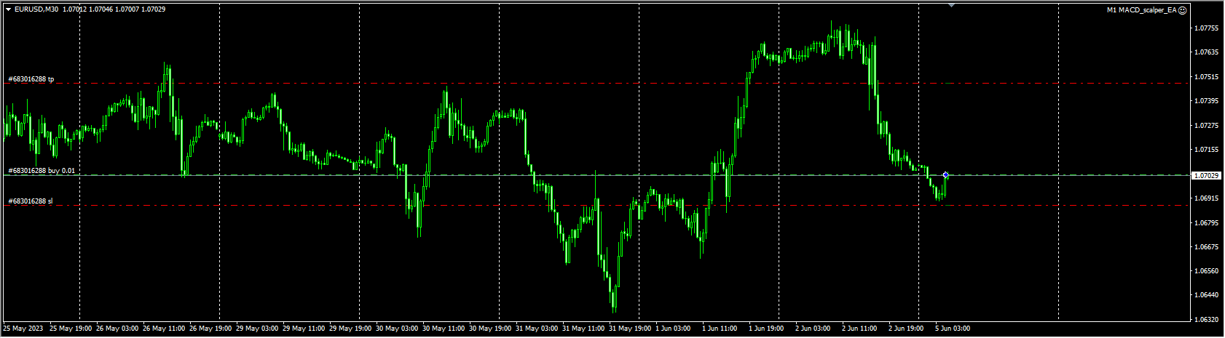Click the 26 May 11:00 time label
The image size is (1225, 338).
pos(164,329)
